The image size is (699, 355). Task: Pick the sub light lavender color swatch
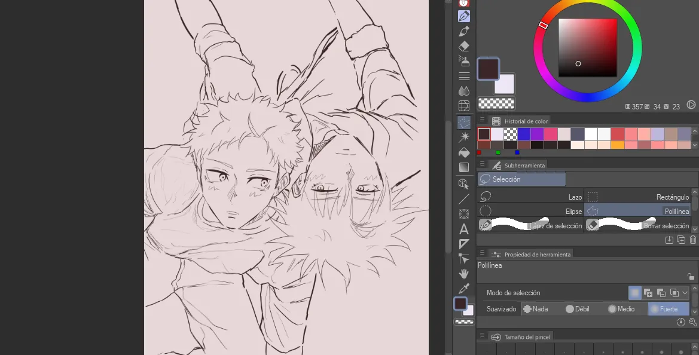[506, 85]
